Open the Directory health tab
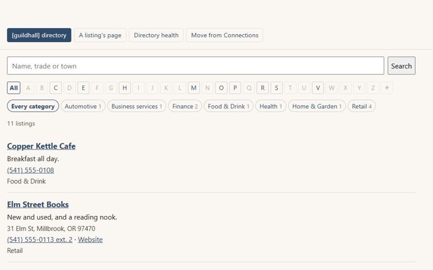 156,35
